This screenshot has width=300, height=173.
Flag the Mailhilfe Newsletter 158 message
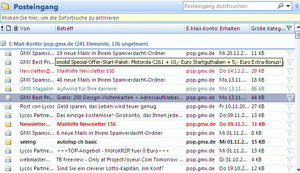tap(290, 71)
